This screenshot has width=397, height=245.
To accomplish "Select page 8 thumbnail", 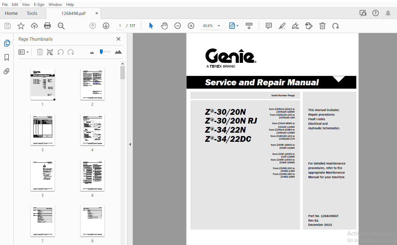I will 92,221.
